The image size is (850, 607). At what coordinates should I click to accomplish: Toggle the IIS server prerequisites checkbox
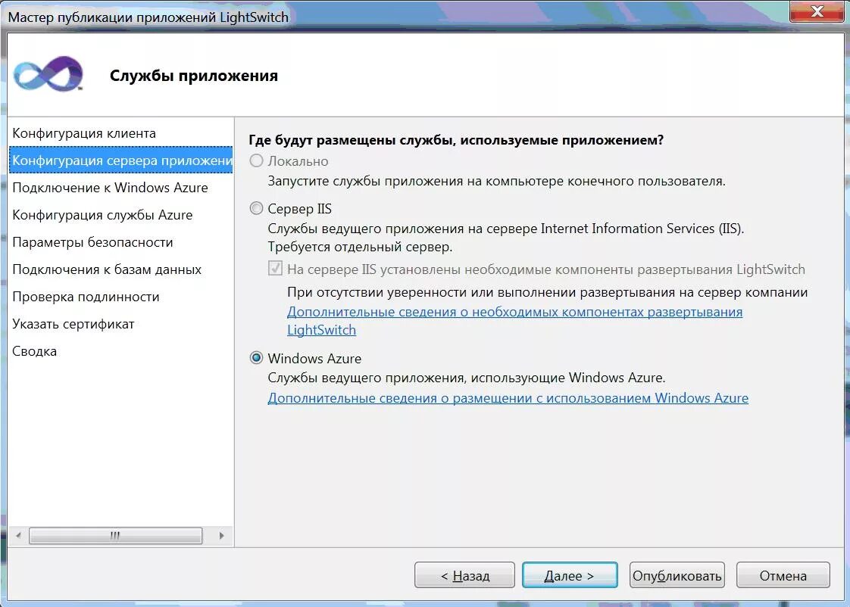pyautogui.click(x=276, y=269)
